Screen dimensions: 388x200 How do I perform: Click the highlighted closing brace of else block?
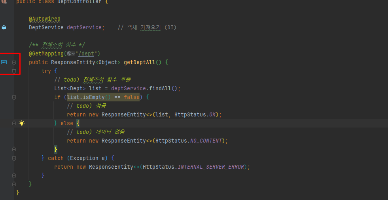coord(56,149)
